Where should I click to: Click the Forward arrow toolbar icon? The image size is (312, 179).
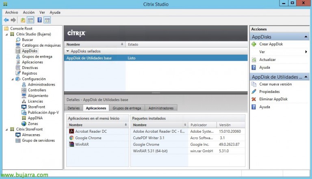(x=13, y=20)
